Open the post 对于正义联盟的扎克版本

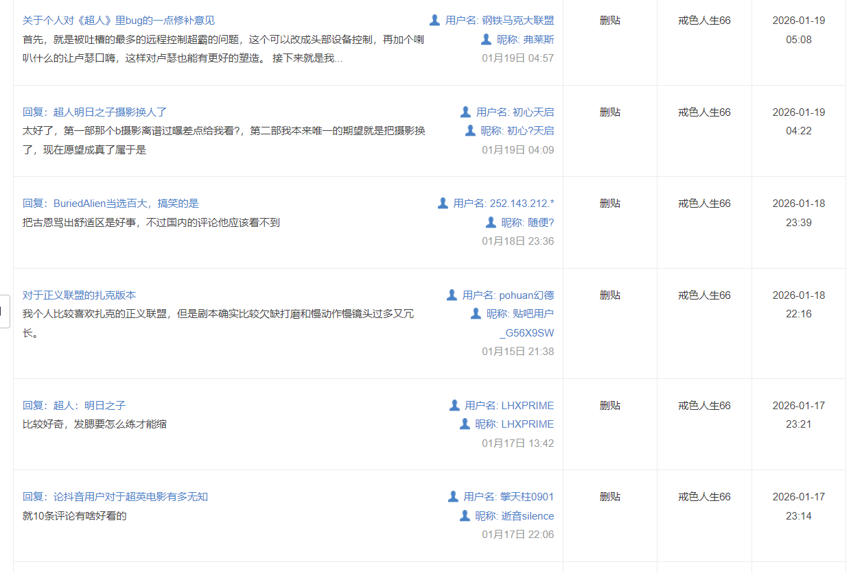click(79, 295)
